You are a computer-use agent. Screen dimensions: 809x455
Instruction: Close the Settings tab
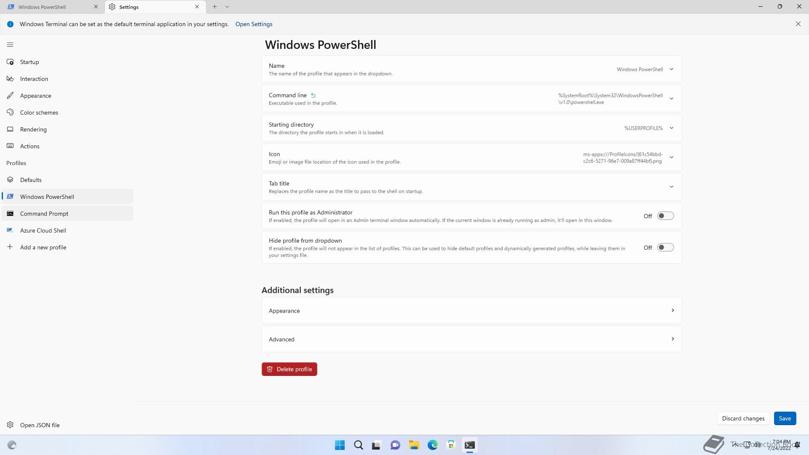click(x=197, y=7)
